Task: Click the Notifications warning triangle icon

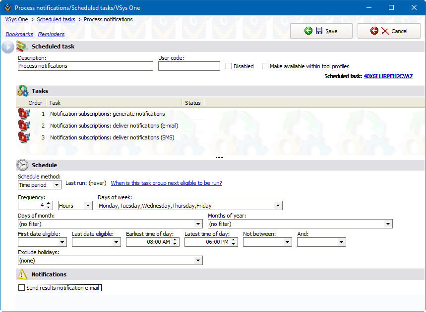Action: coord(22,274)
